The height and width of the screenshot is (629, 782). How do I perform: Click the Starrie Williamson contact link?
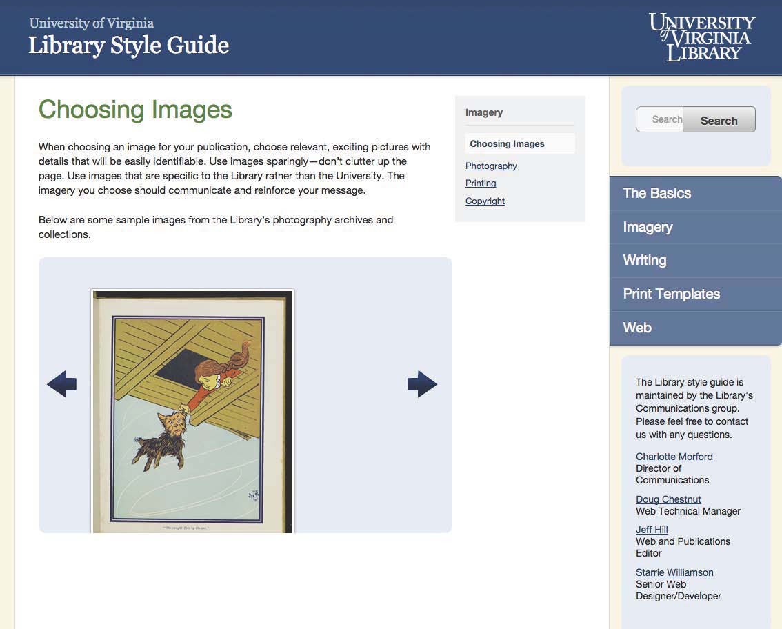click(674, 572)
